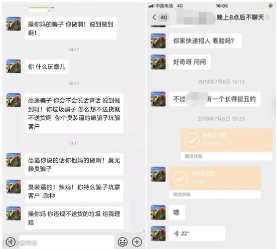278x249 pixels.
Task: Tap the message text input field
Action: pyautogui.click(x=66, y=242)
